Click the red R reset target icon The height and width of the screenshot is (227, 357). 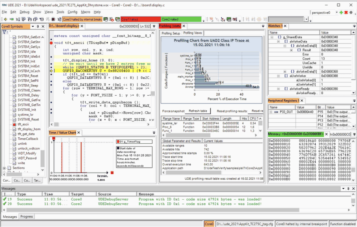pyautogui.click(x=53, y=19)
